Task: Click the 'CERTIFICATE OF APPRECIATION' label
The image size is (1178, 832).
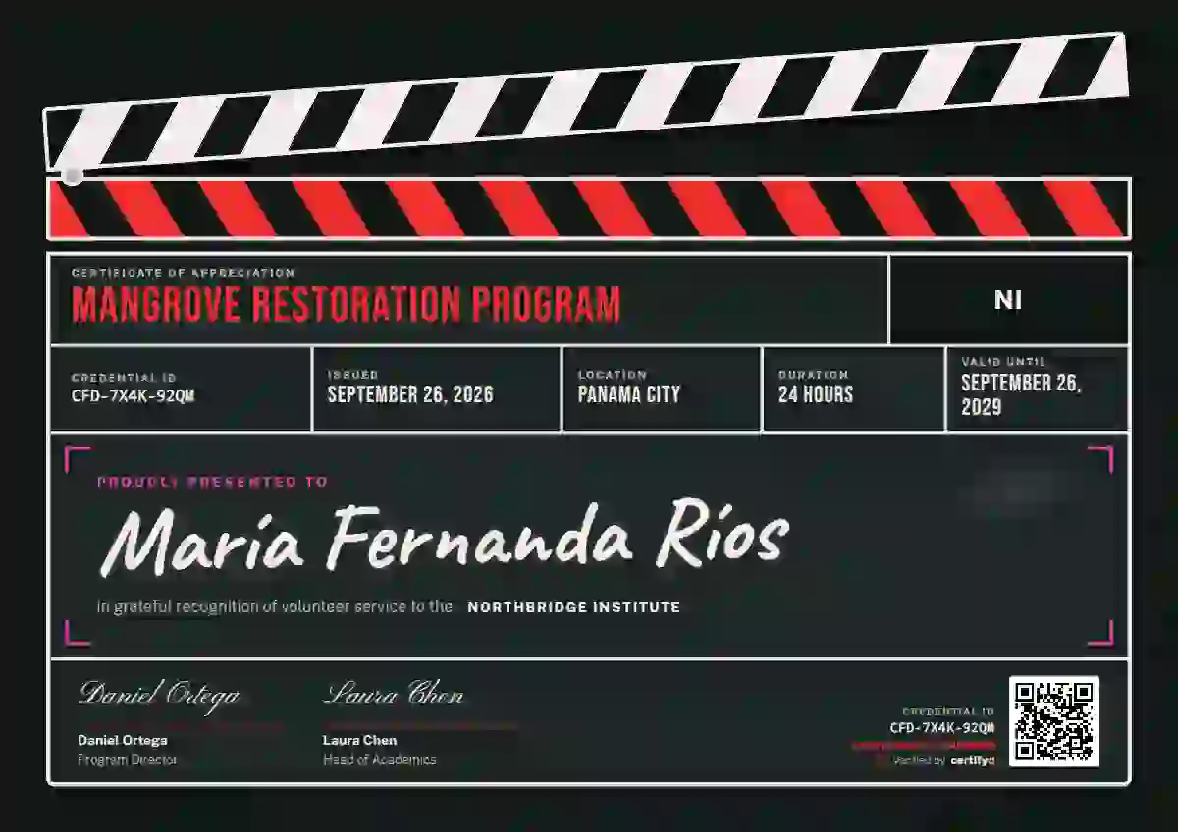Action: click(x=184, y=273)
